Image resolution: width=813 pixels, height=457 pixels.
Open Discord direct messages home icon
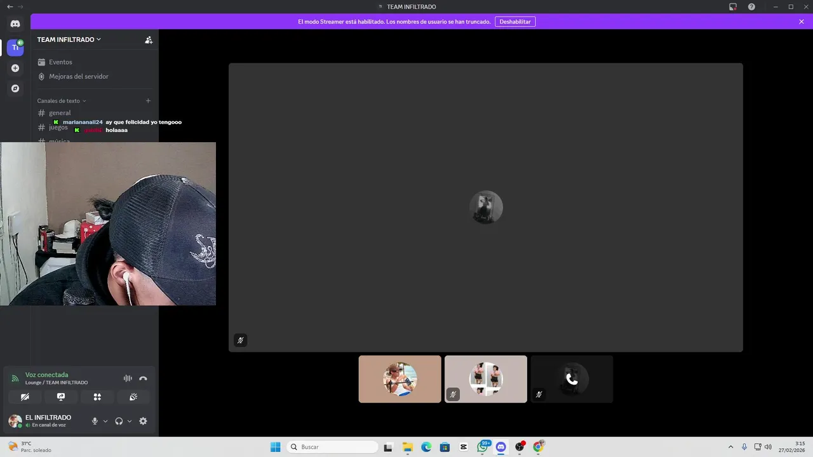(15, 24)
